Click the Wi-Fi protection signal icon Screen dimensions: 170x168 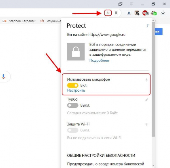[146, 125]
